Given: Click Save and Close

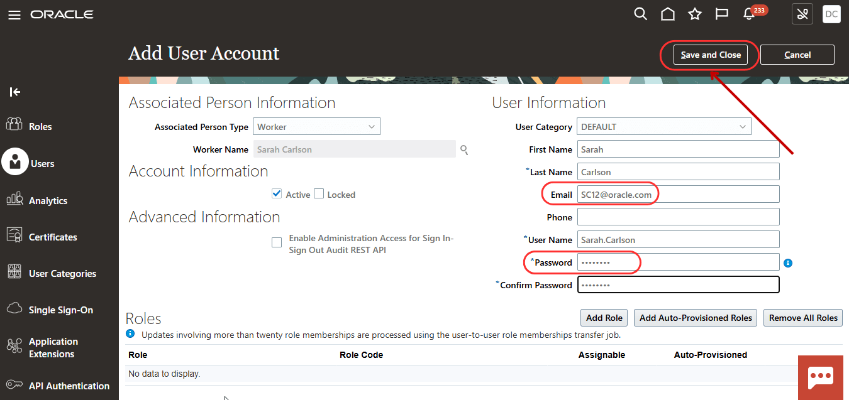Looking at the screenshot, I should tap(709, 55).
